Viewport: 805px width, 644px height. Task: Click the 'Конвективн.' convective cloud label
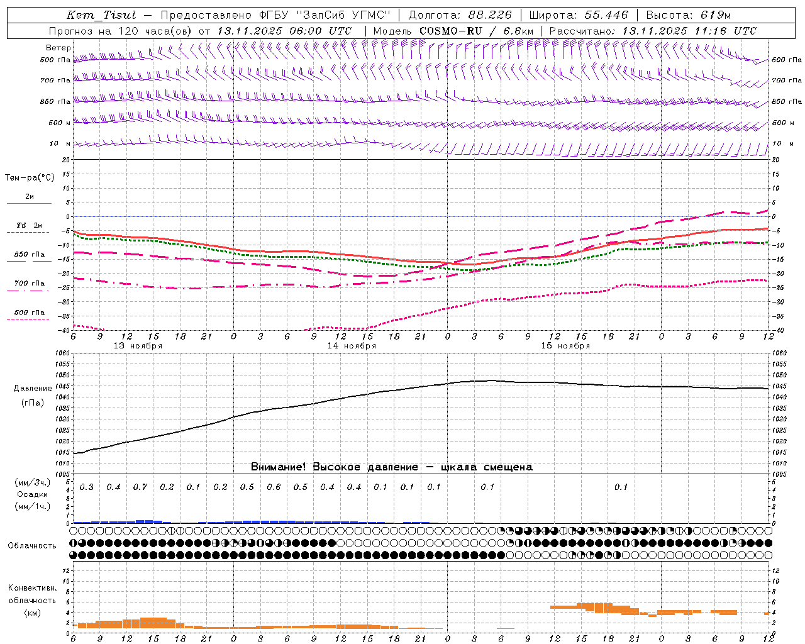click(33, 588)
